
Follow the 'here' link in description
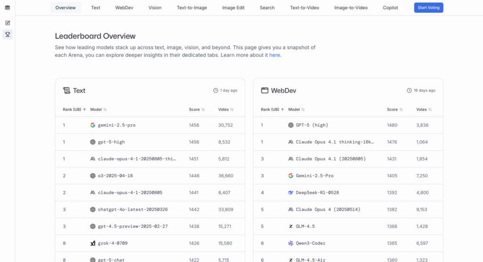275,56
